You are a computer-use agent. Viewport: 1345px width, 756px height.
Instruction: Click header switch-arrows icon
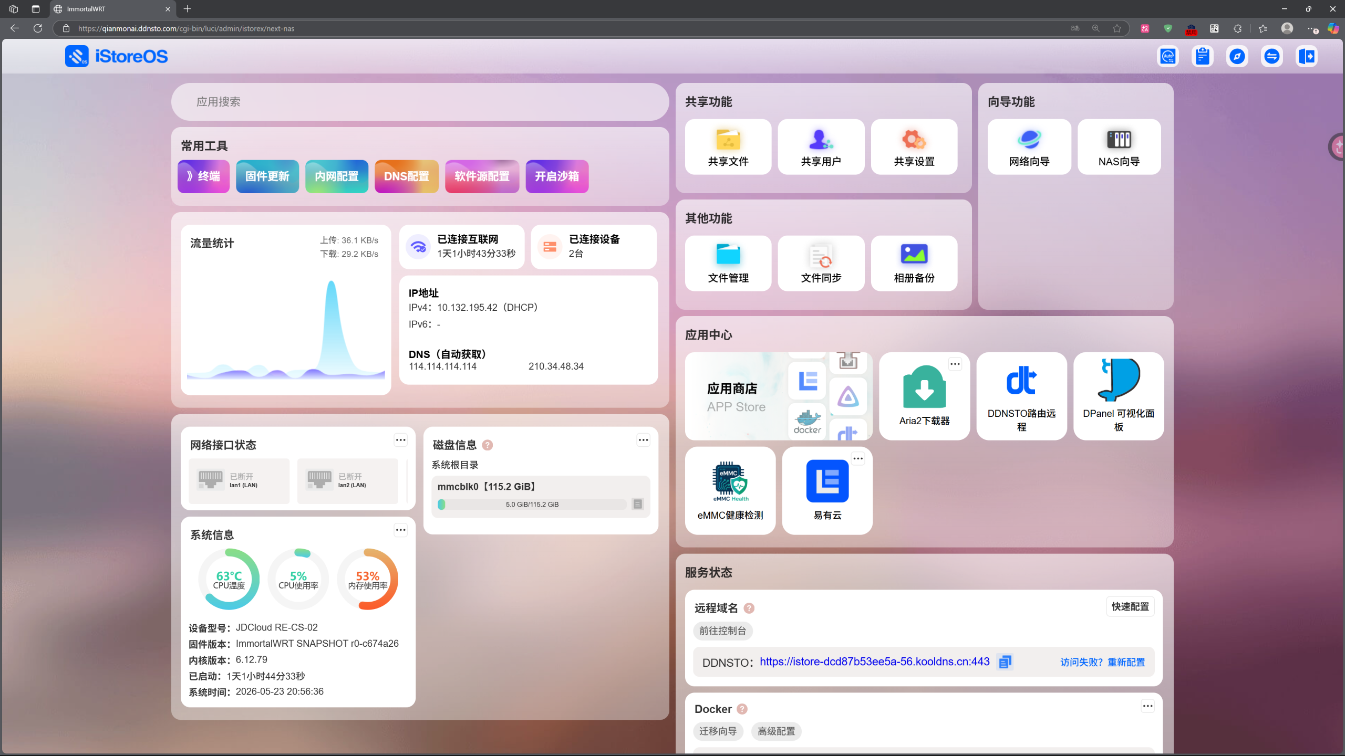coord(1271,56)
